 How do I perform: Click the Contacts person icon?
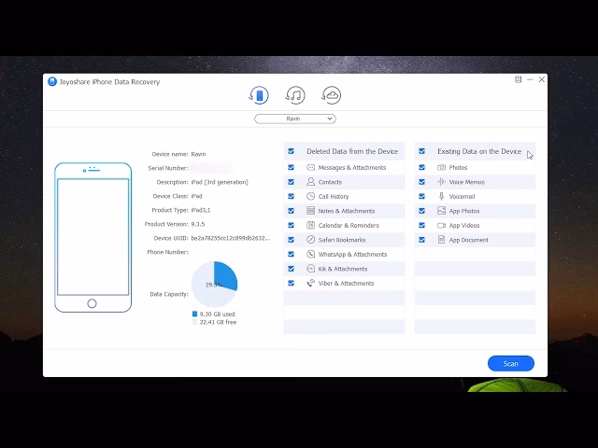point(311,182)
